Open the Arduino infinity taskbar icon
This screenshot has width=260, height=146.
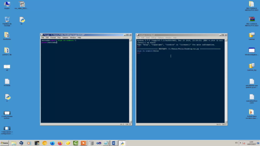[99, 143]
